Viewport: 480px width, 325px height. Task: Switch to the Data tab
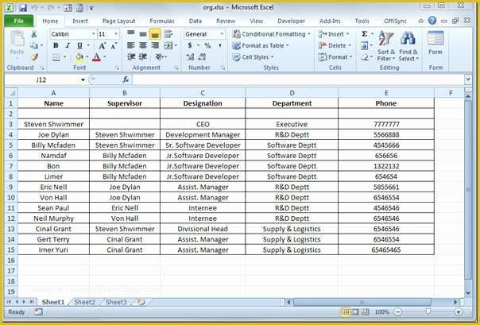(195, 21)
